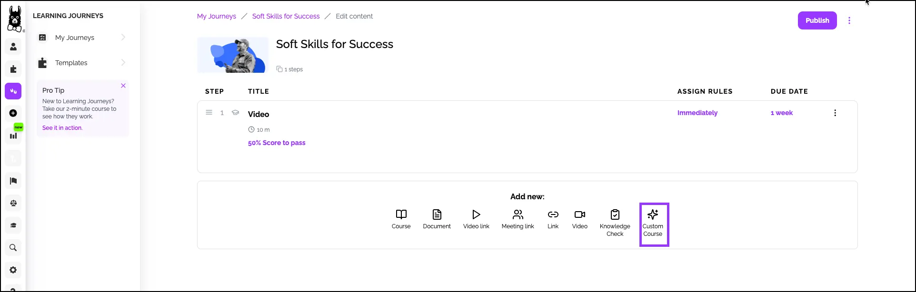Add a new Custom Course step
This screenshot has height=292, width=916.
[653, 224]
